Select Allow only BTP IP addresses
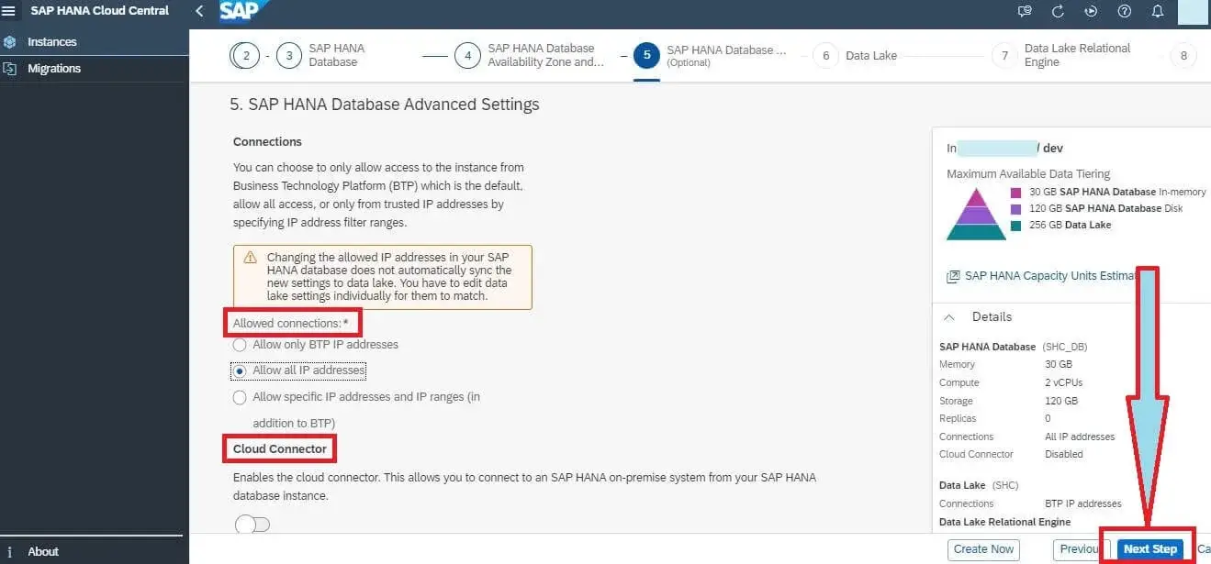Viewport: 1211px width, 564px height. point(240,345)
